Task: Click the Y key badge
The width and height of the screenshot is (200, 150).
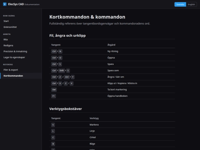Action: tap(73, 77)
